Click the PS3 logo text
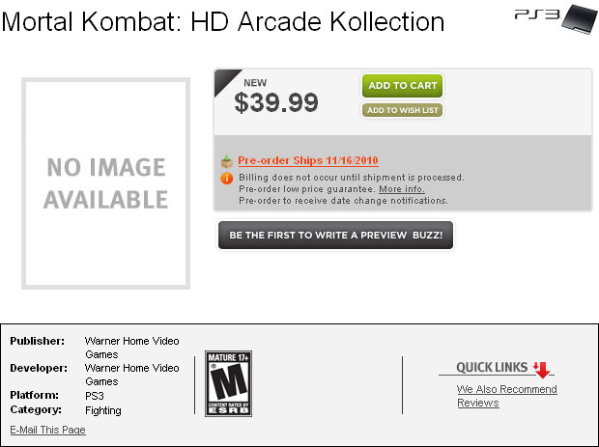599x447 pixels. pos(537,14)
